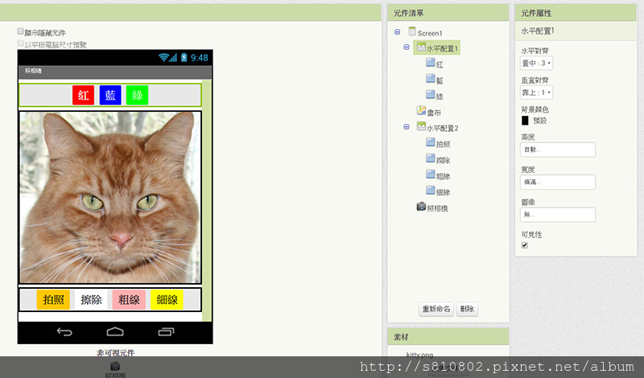
Task: Toggle the 可見性 visibility checkbox
Action: pos(525,245)
